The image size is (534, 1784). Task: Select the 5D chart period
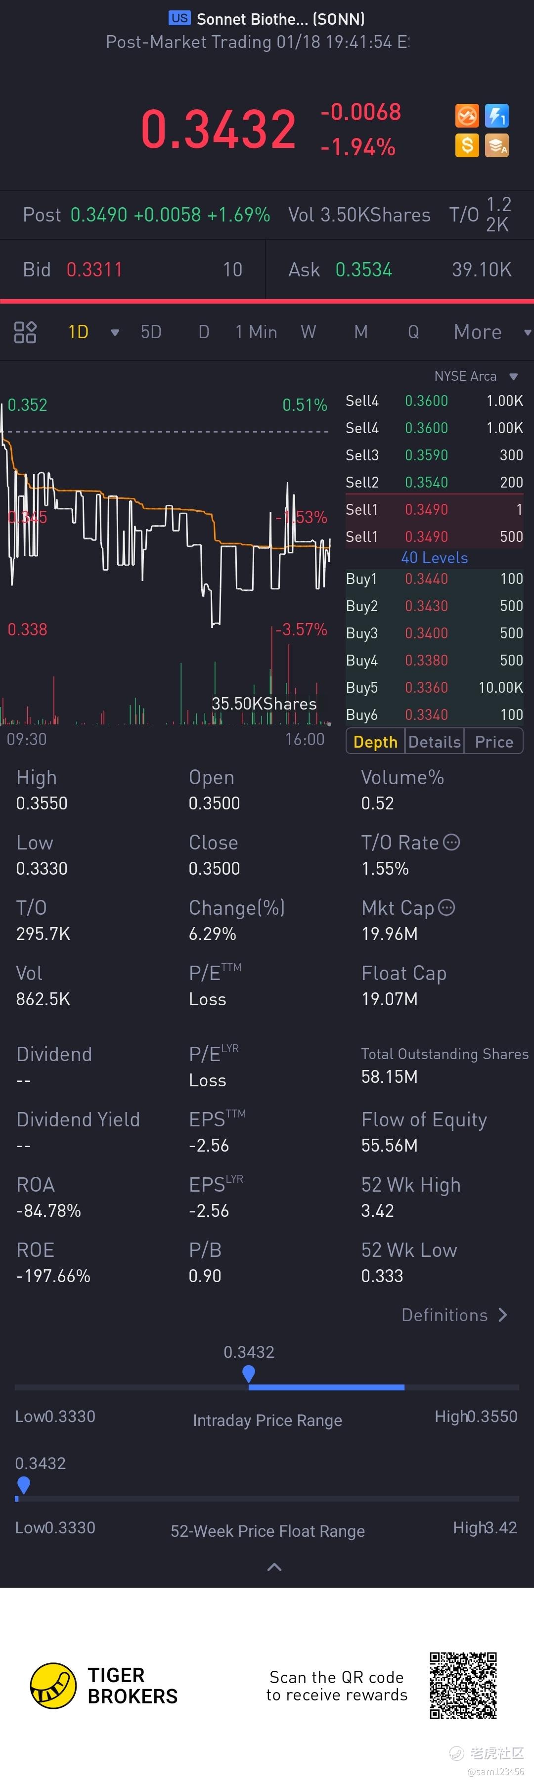tap(151, 332)
